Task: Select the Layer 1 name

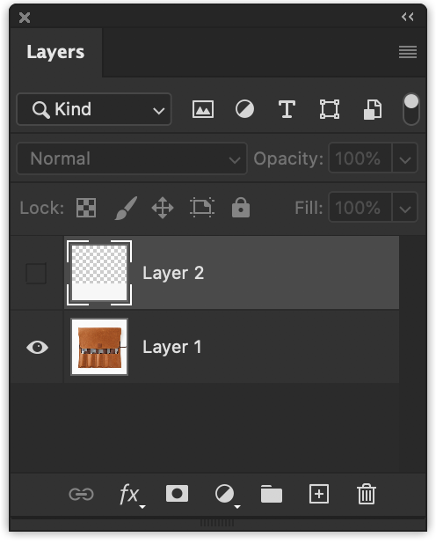Action: tap(172, 348)
